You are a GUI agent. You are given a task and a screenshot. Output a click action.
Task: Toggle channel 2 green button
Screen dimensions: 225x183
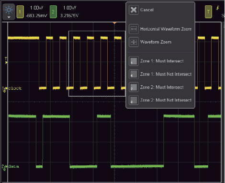[53, 11]
